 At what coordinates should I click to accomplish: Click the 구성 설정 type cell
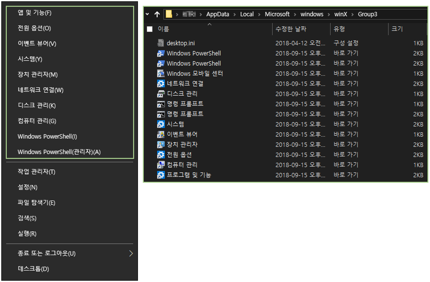coord(346,43)
